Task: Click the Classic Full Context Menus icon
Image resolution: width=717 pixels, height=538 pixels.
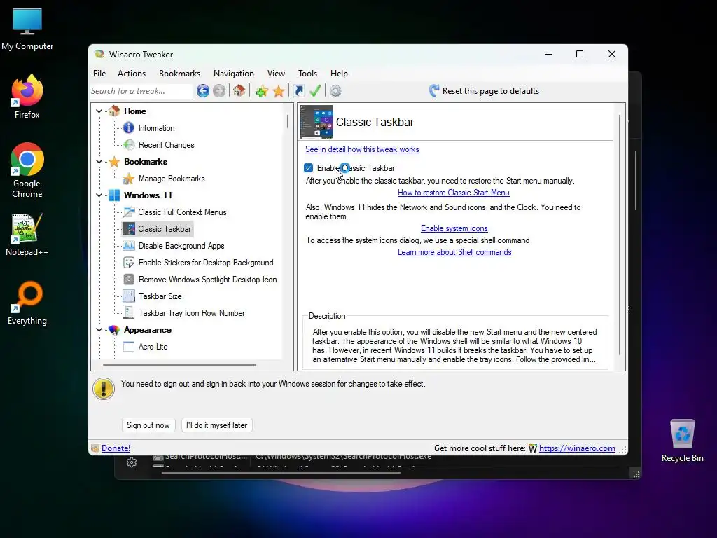Action: 129,212
